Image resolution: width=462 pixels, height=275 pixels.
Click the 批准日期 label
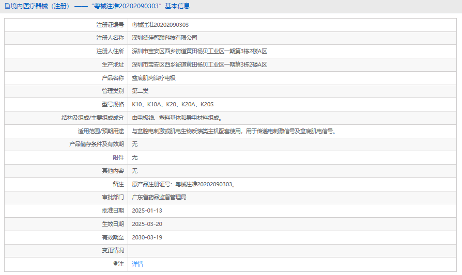pyautogui.click(x=113, y=211)
